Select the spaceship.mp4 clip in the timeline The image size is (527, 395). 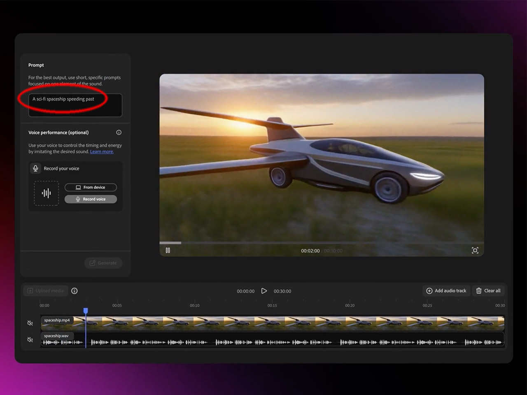pyautogui.click(x=273, y=323)
